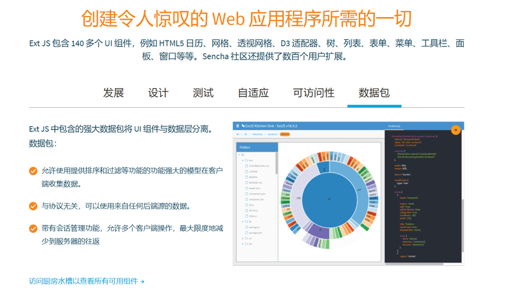Screen dimensions: 526x288
Task: Click the lavender ring segment on the sunburst's left
Action: [x=297, y=197]
